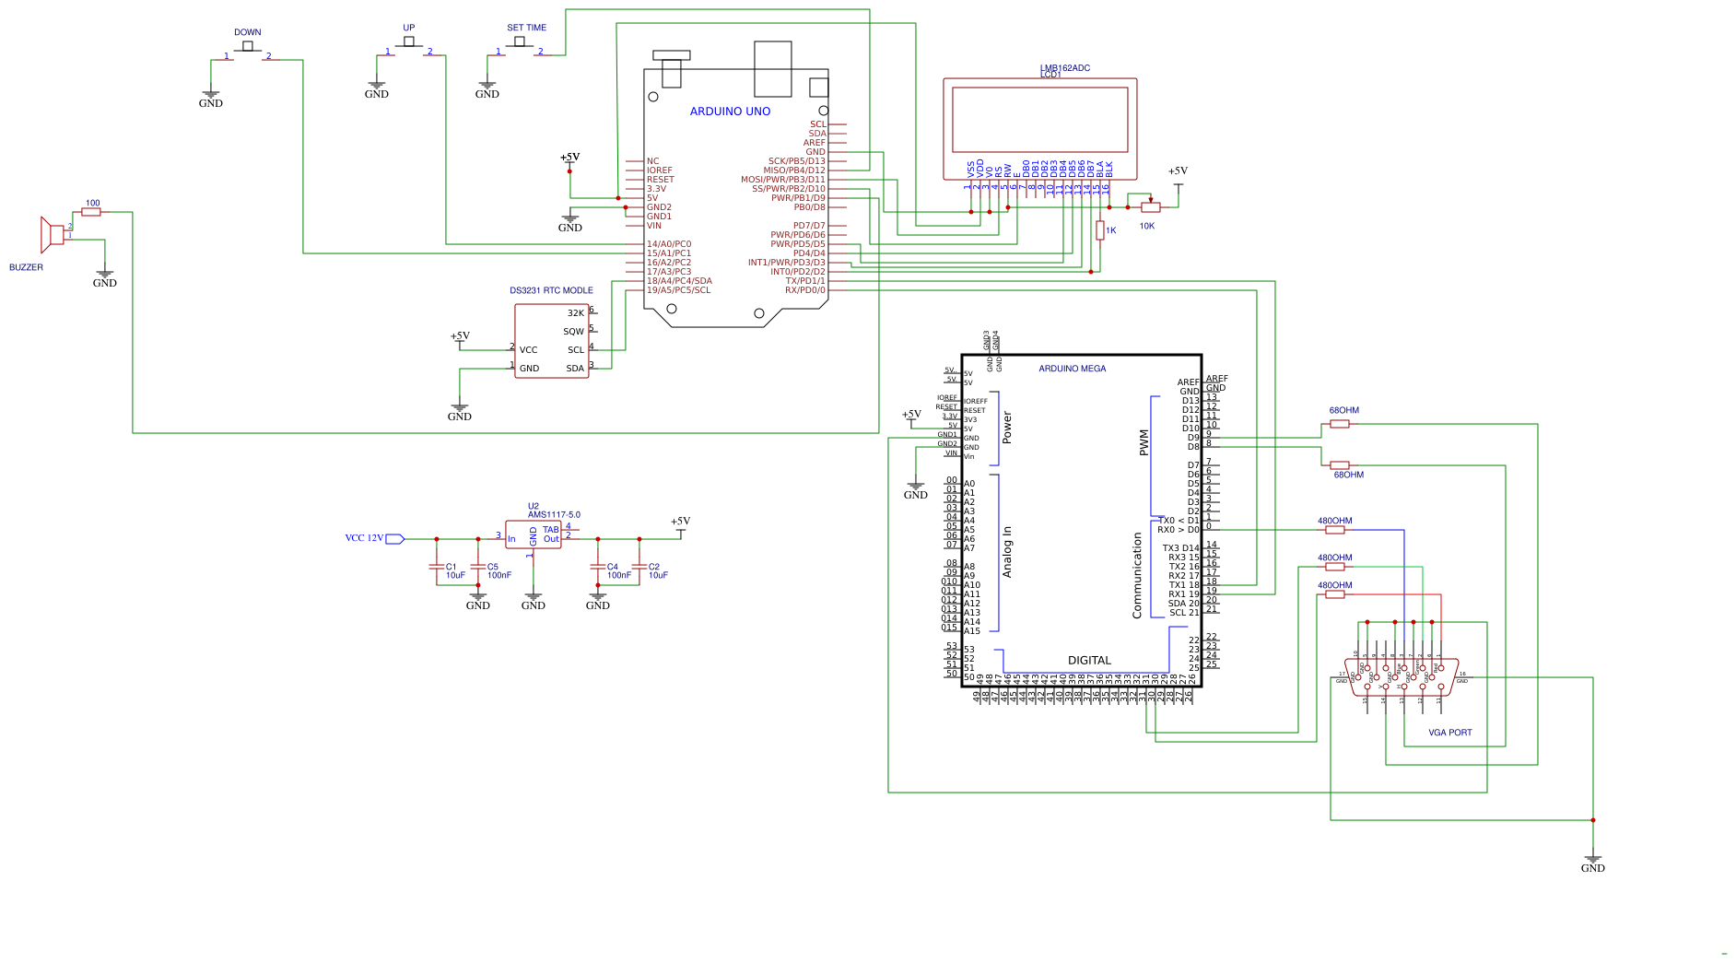Select the buzzer speaker symbol

[x=52, y=235]
